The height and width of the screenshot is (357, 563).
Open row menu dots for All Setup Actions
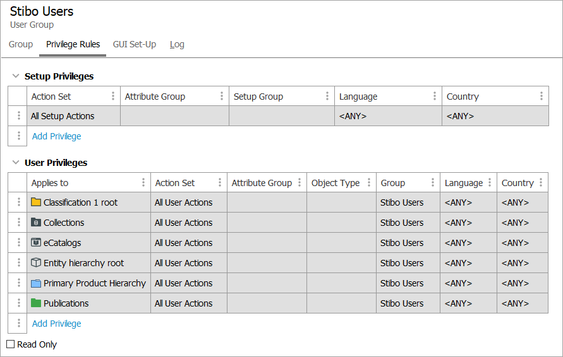tap(18, 116)
